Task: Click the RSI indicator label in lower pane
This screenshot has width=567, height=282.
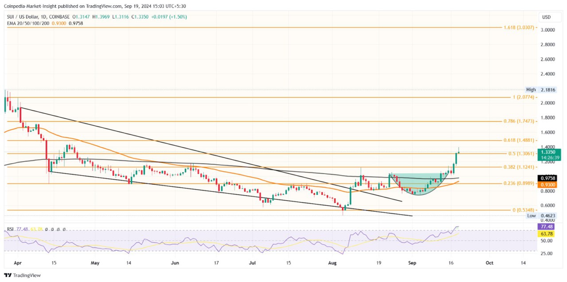Action: click(10, 229)
